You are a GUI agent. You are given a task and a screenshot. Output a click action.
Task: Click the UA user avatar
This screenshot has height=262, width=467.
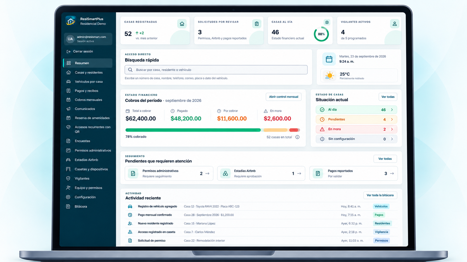tap(70, 39)
